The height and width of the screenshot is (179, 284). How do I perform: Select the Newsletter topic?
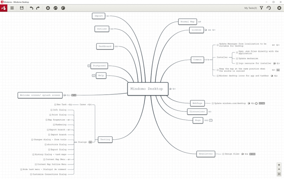(205, 154)
